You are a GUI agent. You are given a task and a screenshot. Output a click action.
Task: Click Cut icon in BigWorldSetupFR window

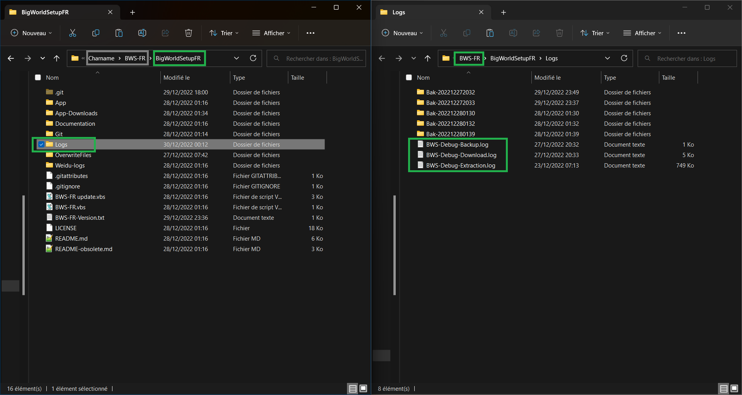[73, 33]
